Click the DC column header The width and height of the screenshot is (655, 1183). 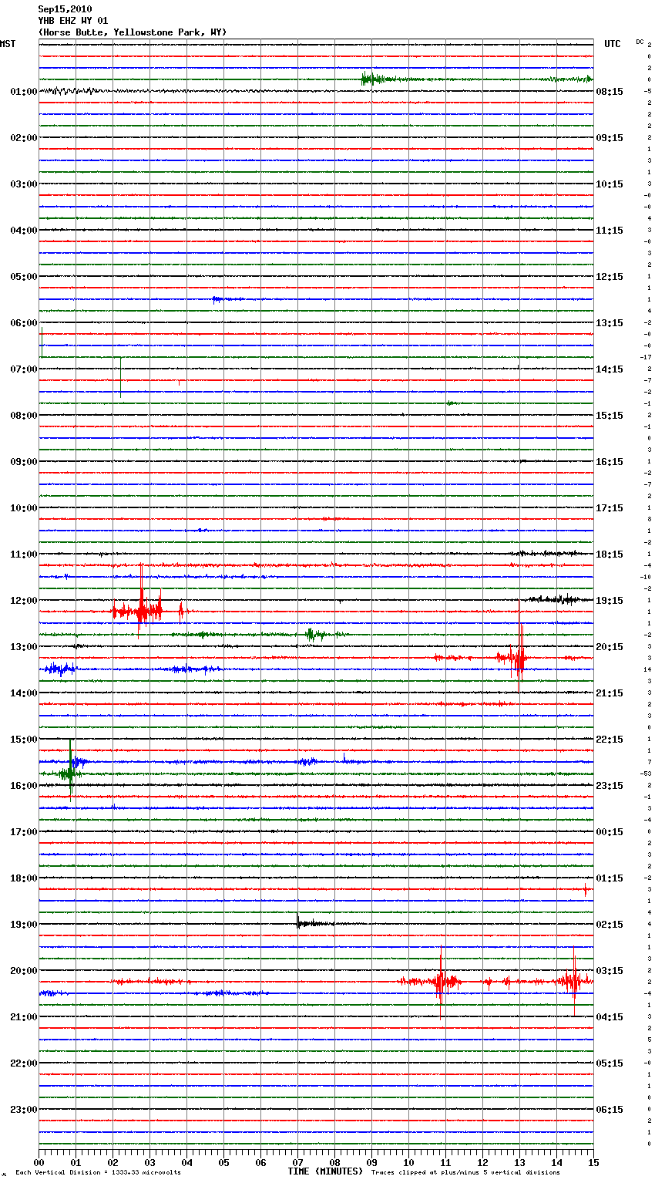[640, 42]
